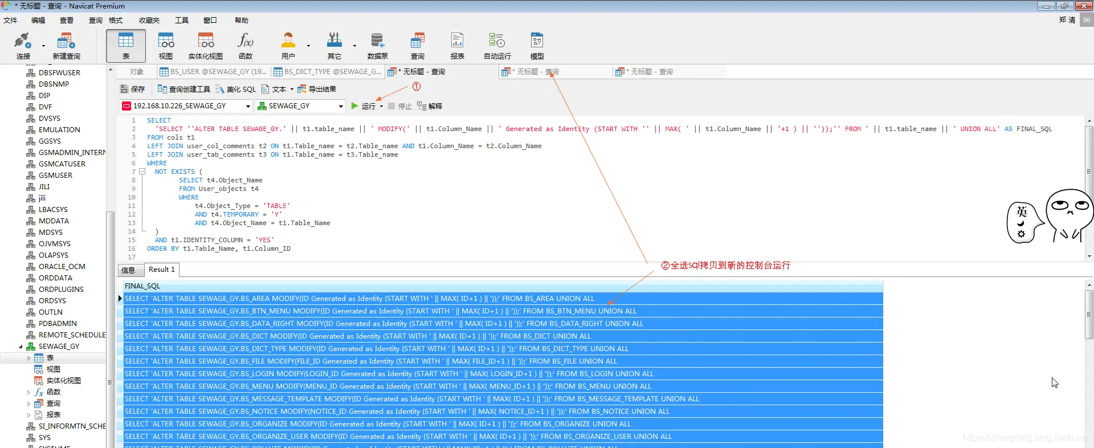Click the 保存 (Save) query button
The height and width of the screenshot is (448, 1094).
point(133,89)
